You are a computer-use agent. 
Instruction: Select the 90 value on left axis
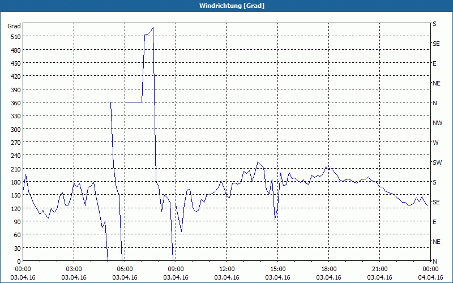18,222
